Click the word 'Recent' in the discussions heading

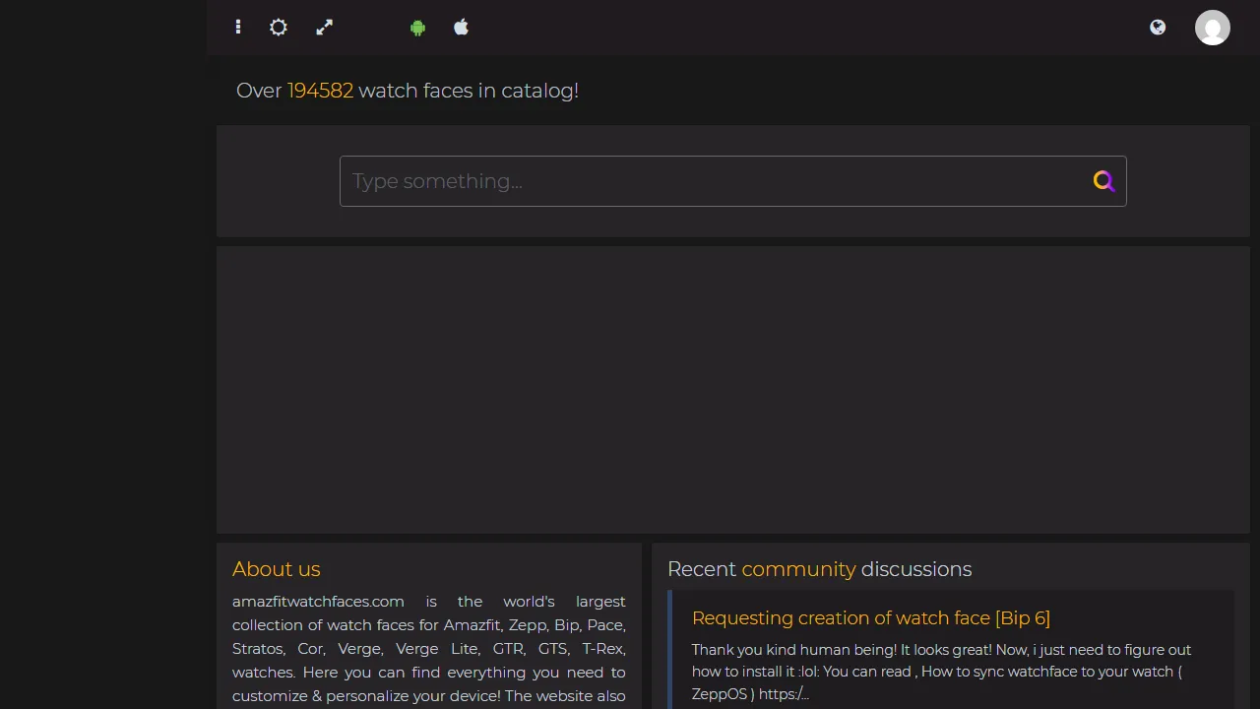701,569
